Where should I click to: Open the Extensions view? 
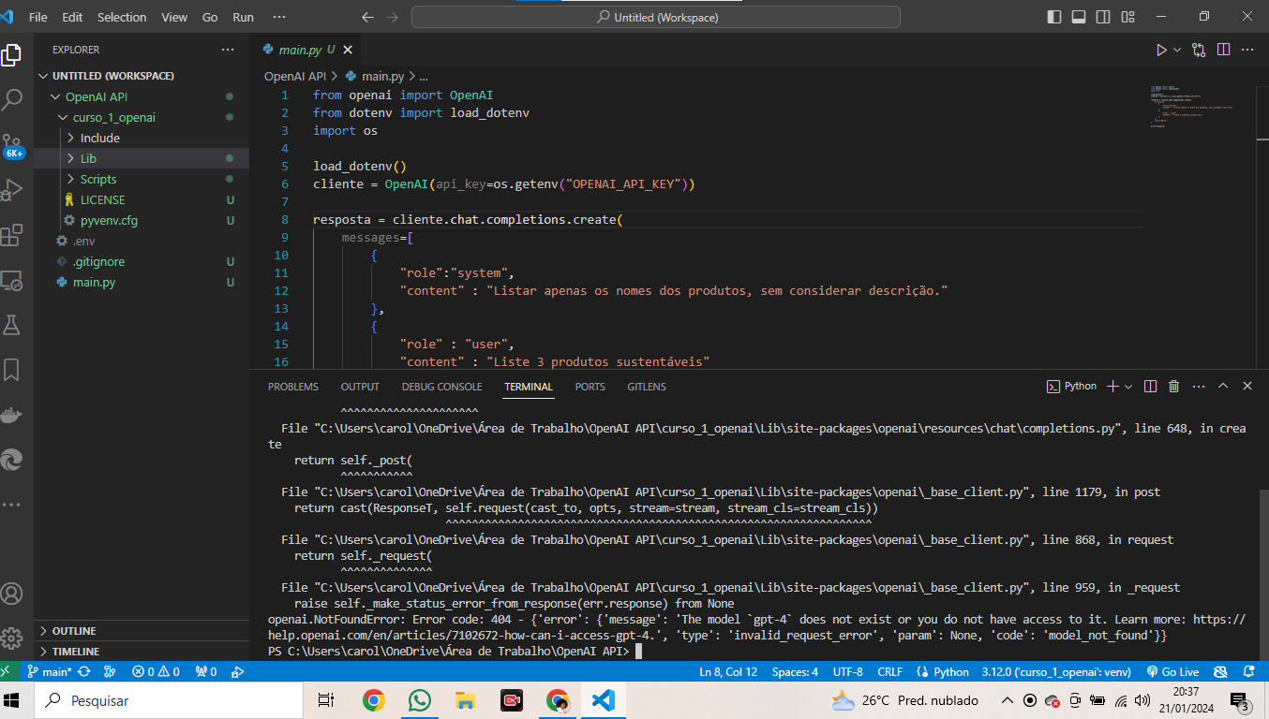point(12,234)
